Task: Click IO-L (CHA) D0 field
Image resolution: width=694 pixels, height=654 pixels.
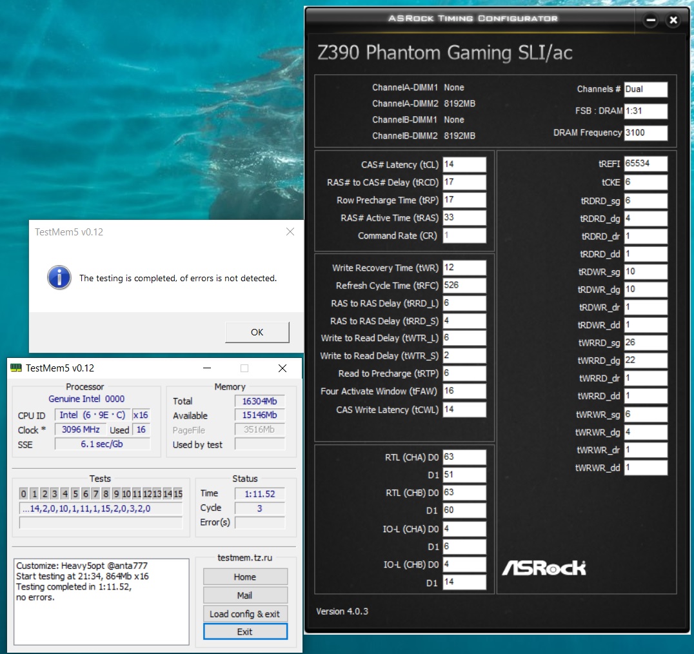Action: point(464,528)
